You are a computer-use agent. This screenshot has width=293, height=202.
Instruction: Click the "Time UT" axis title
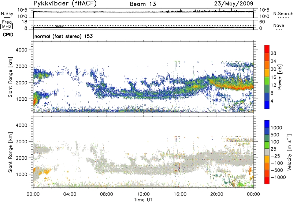click(143, 200)
